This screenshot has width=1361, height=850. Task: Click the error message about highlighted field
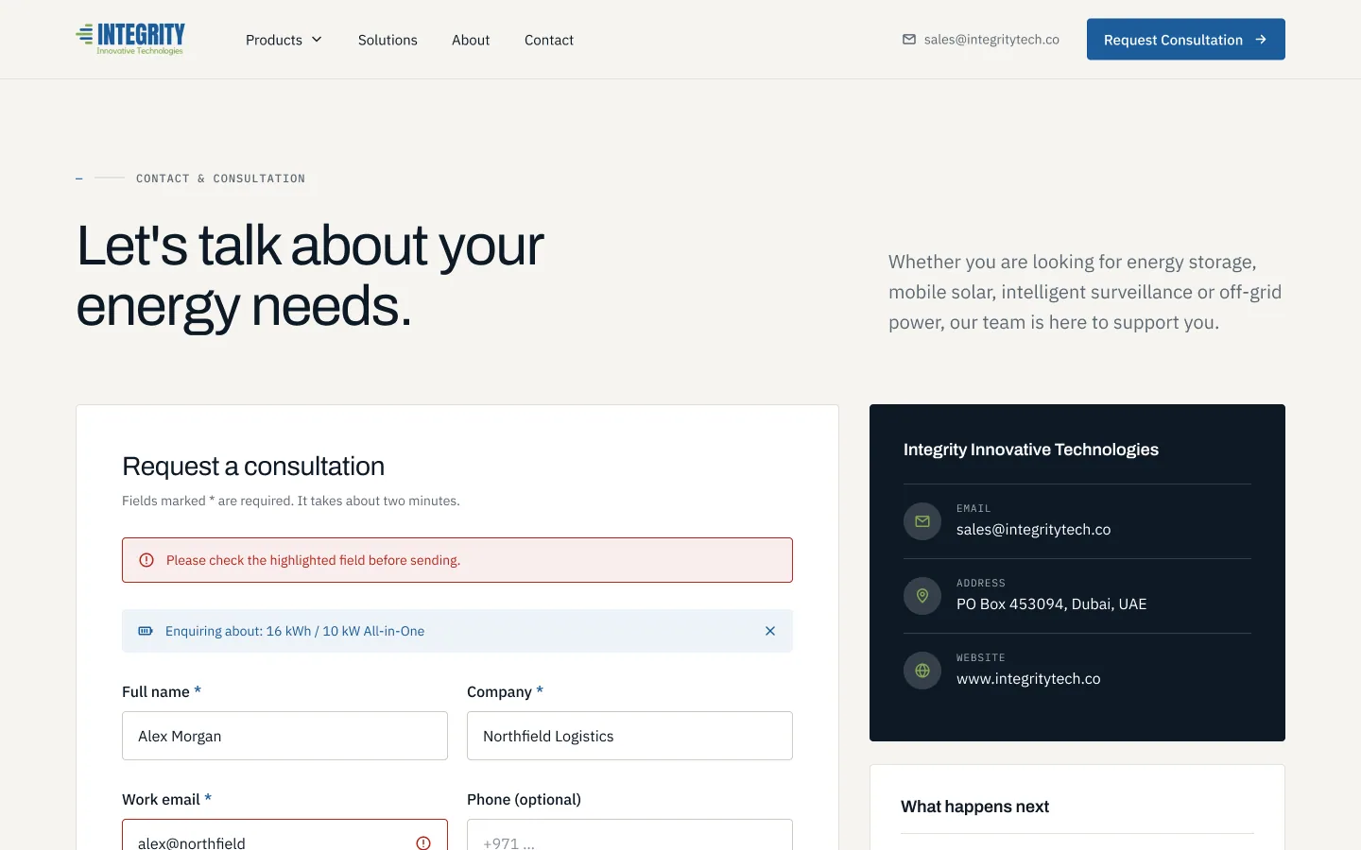point(313,560)
